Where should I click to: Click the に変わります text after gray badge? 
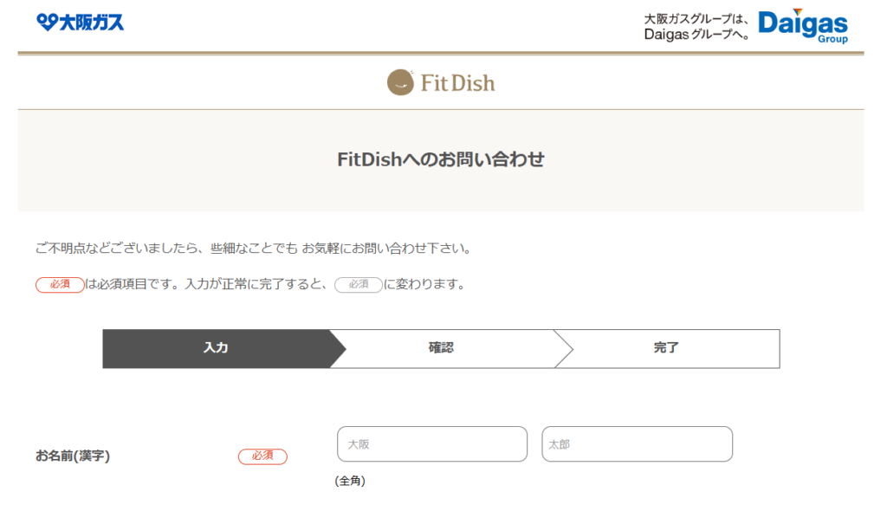point(424,284)
